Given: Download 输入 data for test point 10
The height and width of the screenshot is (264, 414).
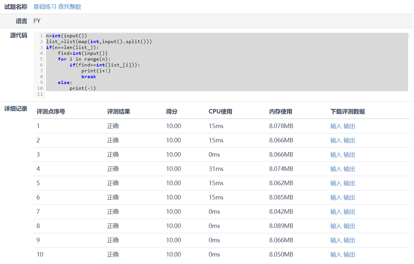Looking at the screenshot, I should click(x=336, y=255).
